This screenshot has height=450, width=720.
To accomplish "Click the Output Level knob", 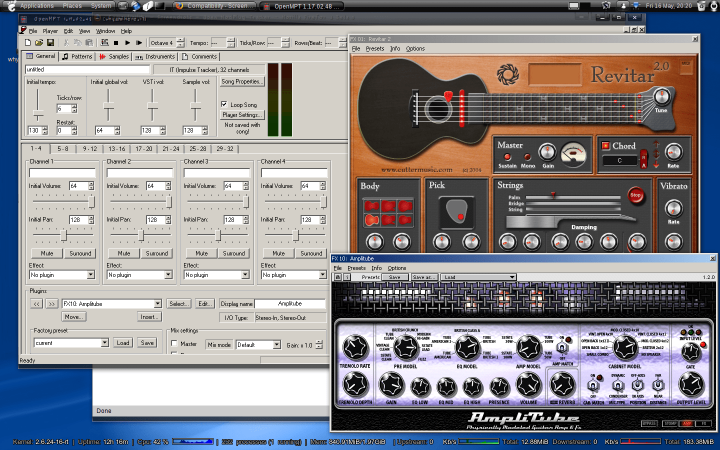I will pyautogui.click(x=691, y=384).
